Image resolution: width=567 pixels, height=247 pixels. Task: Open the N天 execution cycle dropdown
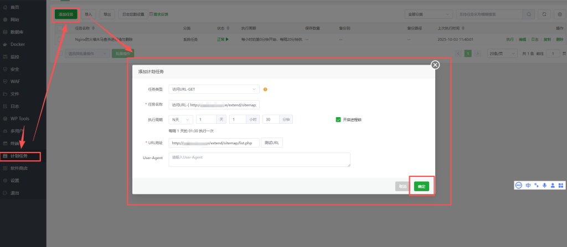181,119
